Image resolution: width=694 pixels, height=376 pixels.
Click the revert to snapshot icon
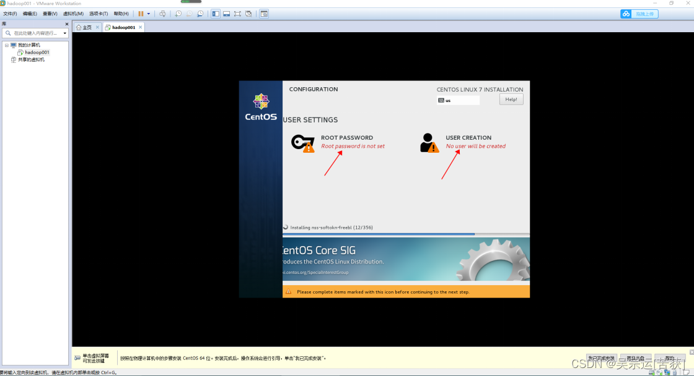189,14
